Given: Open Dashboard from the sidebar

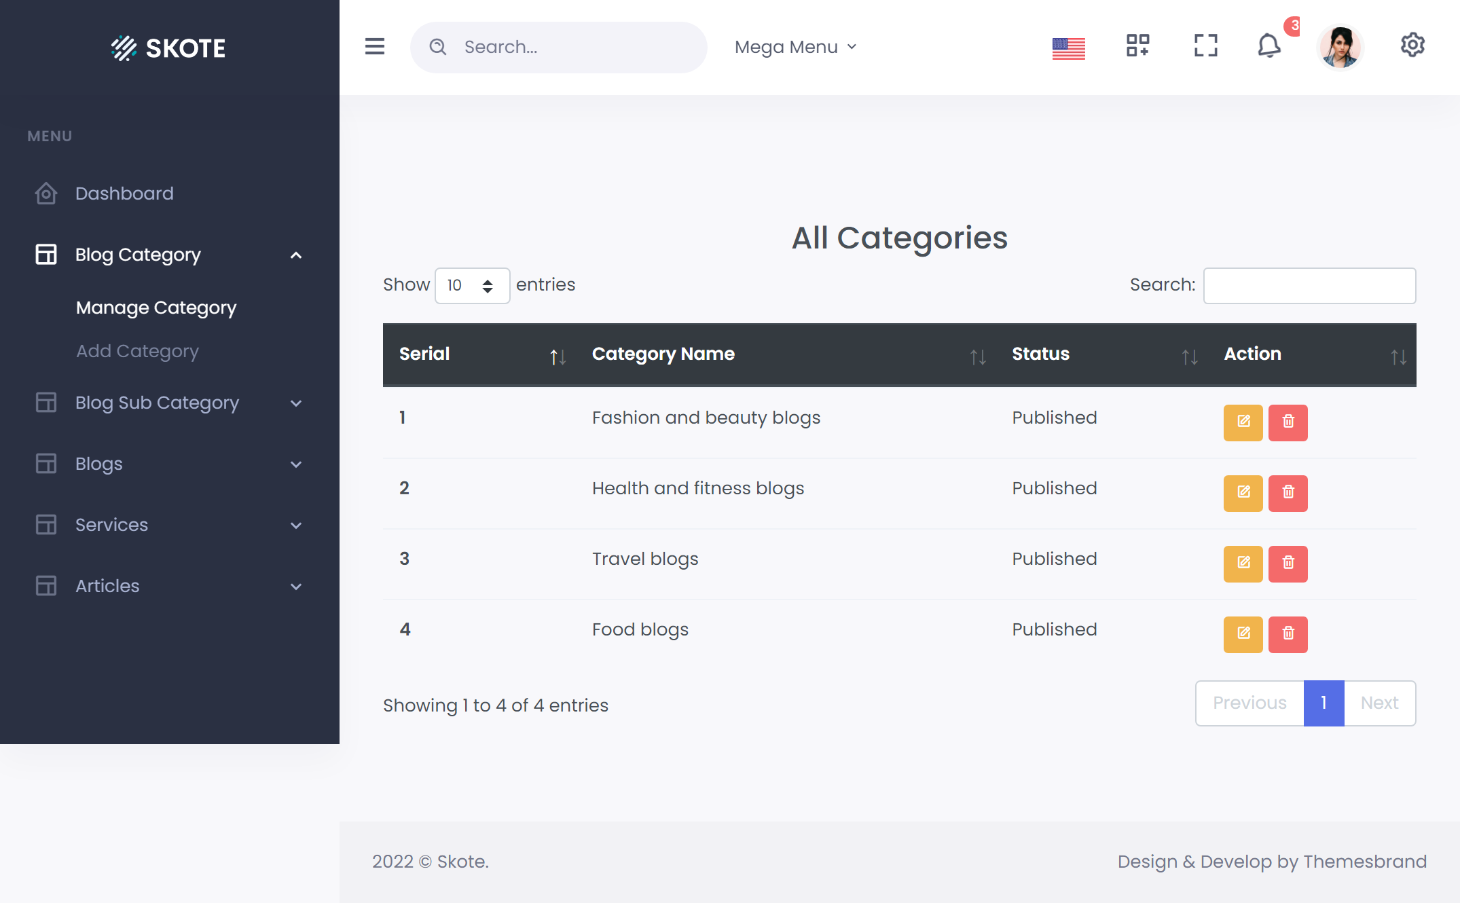Looking at the screenshot, I should pos(124,193).
